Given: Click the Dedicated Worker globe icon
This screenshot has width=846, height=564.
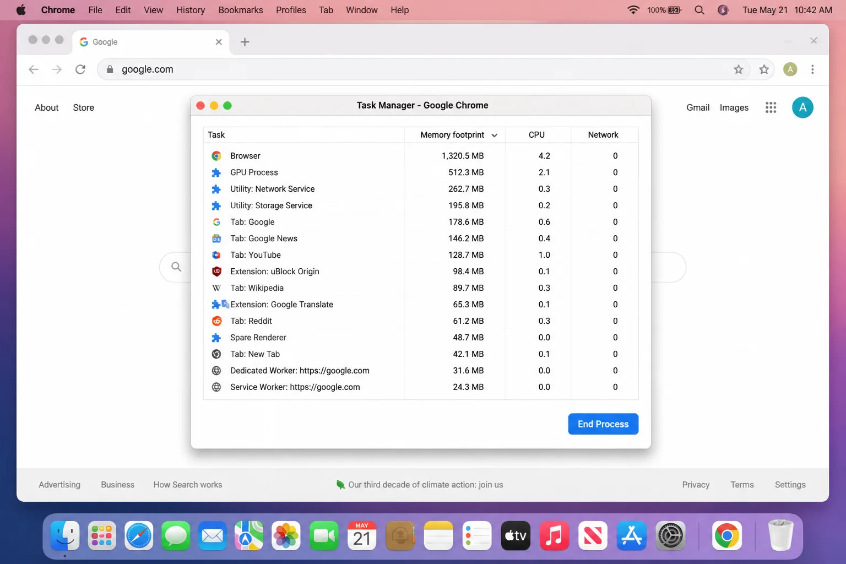Looking at the screenshot, I should [216, 371].
